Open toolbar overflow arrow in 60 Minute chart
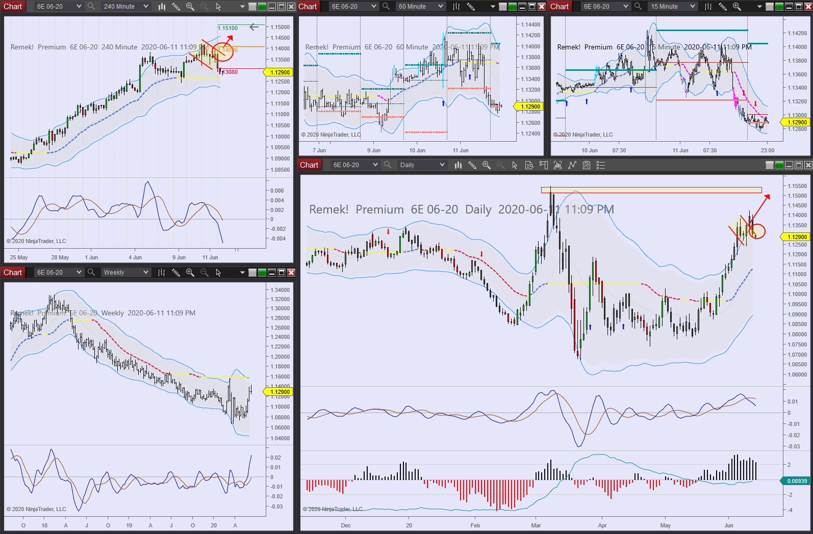This screenshot has height=534, width=813. [x=493, y=7]
